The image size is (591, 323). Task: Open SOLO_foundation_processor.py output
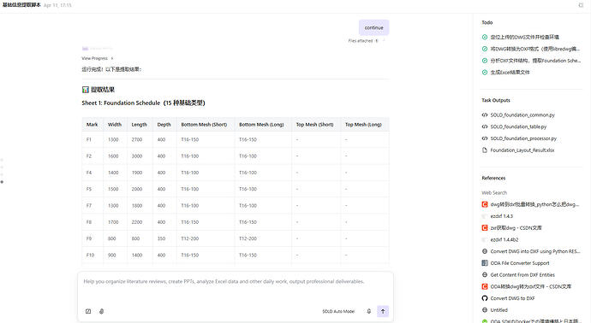point(523,138)
